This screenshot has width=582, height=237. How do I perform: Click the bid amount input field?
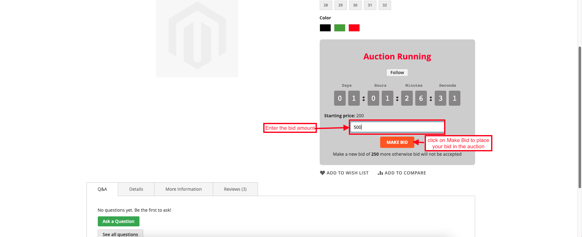pyautogui.click(x=397, y=127)
